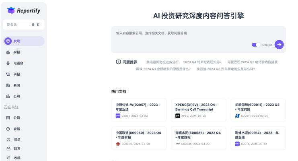Image resolution: width=298 pixels, height=161 pixels.
Task: Select the 会话 menu item
Action: (x=24, y=129)
